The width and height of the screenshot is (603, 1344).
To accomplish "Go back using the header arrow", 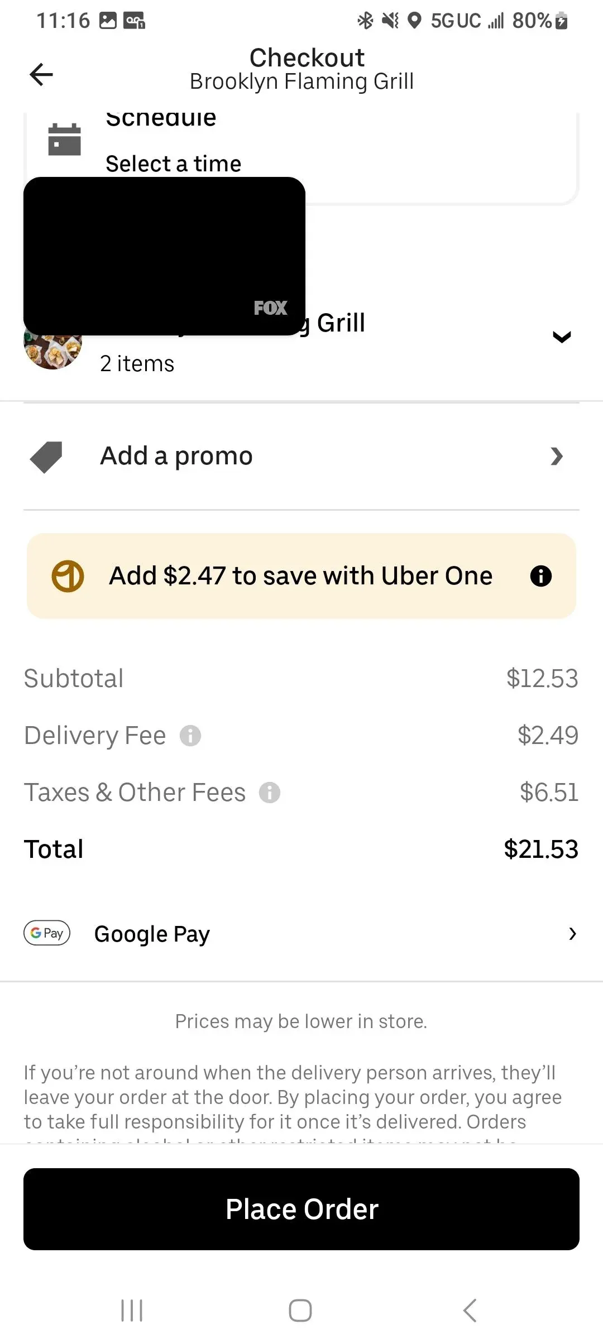I will pos(41,74).
